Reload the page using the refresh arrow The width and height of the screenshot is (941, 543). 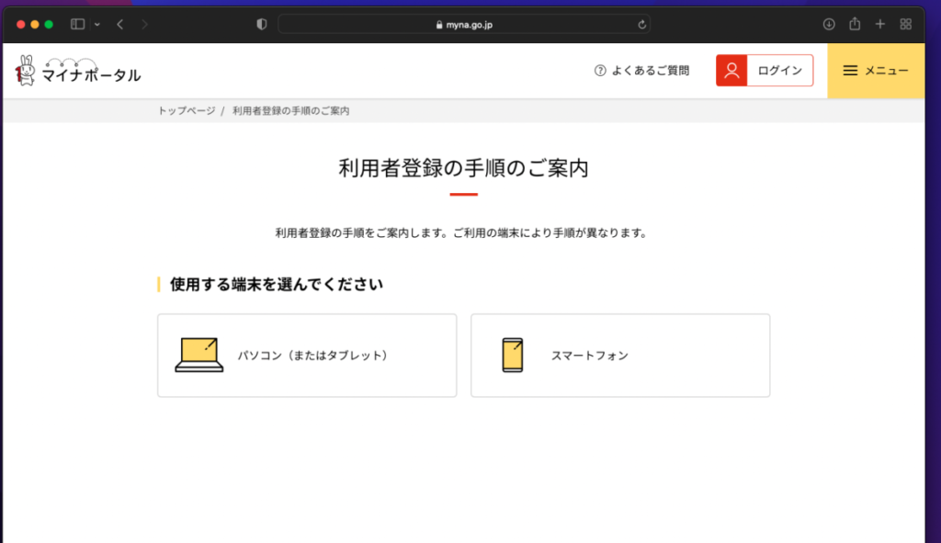pyautogui.click(x=641, y=25)
